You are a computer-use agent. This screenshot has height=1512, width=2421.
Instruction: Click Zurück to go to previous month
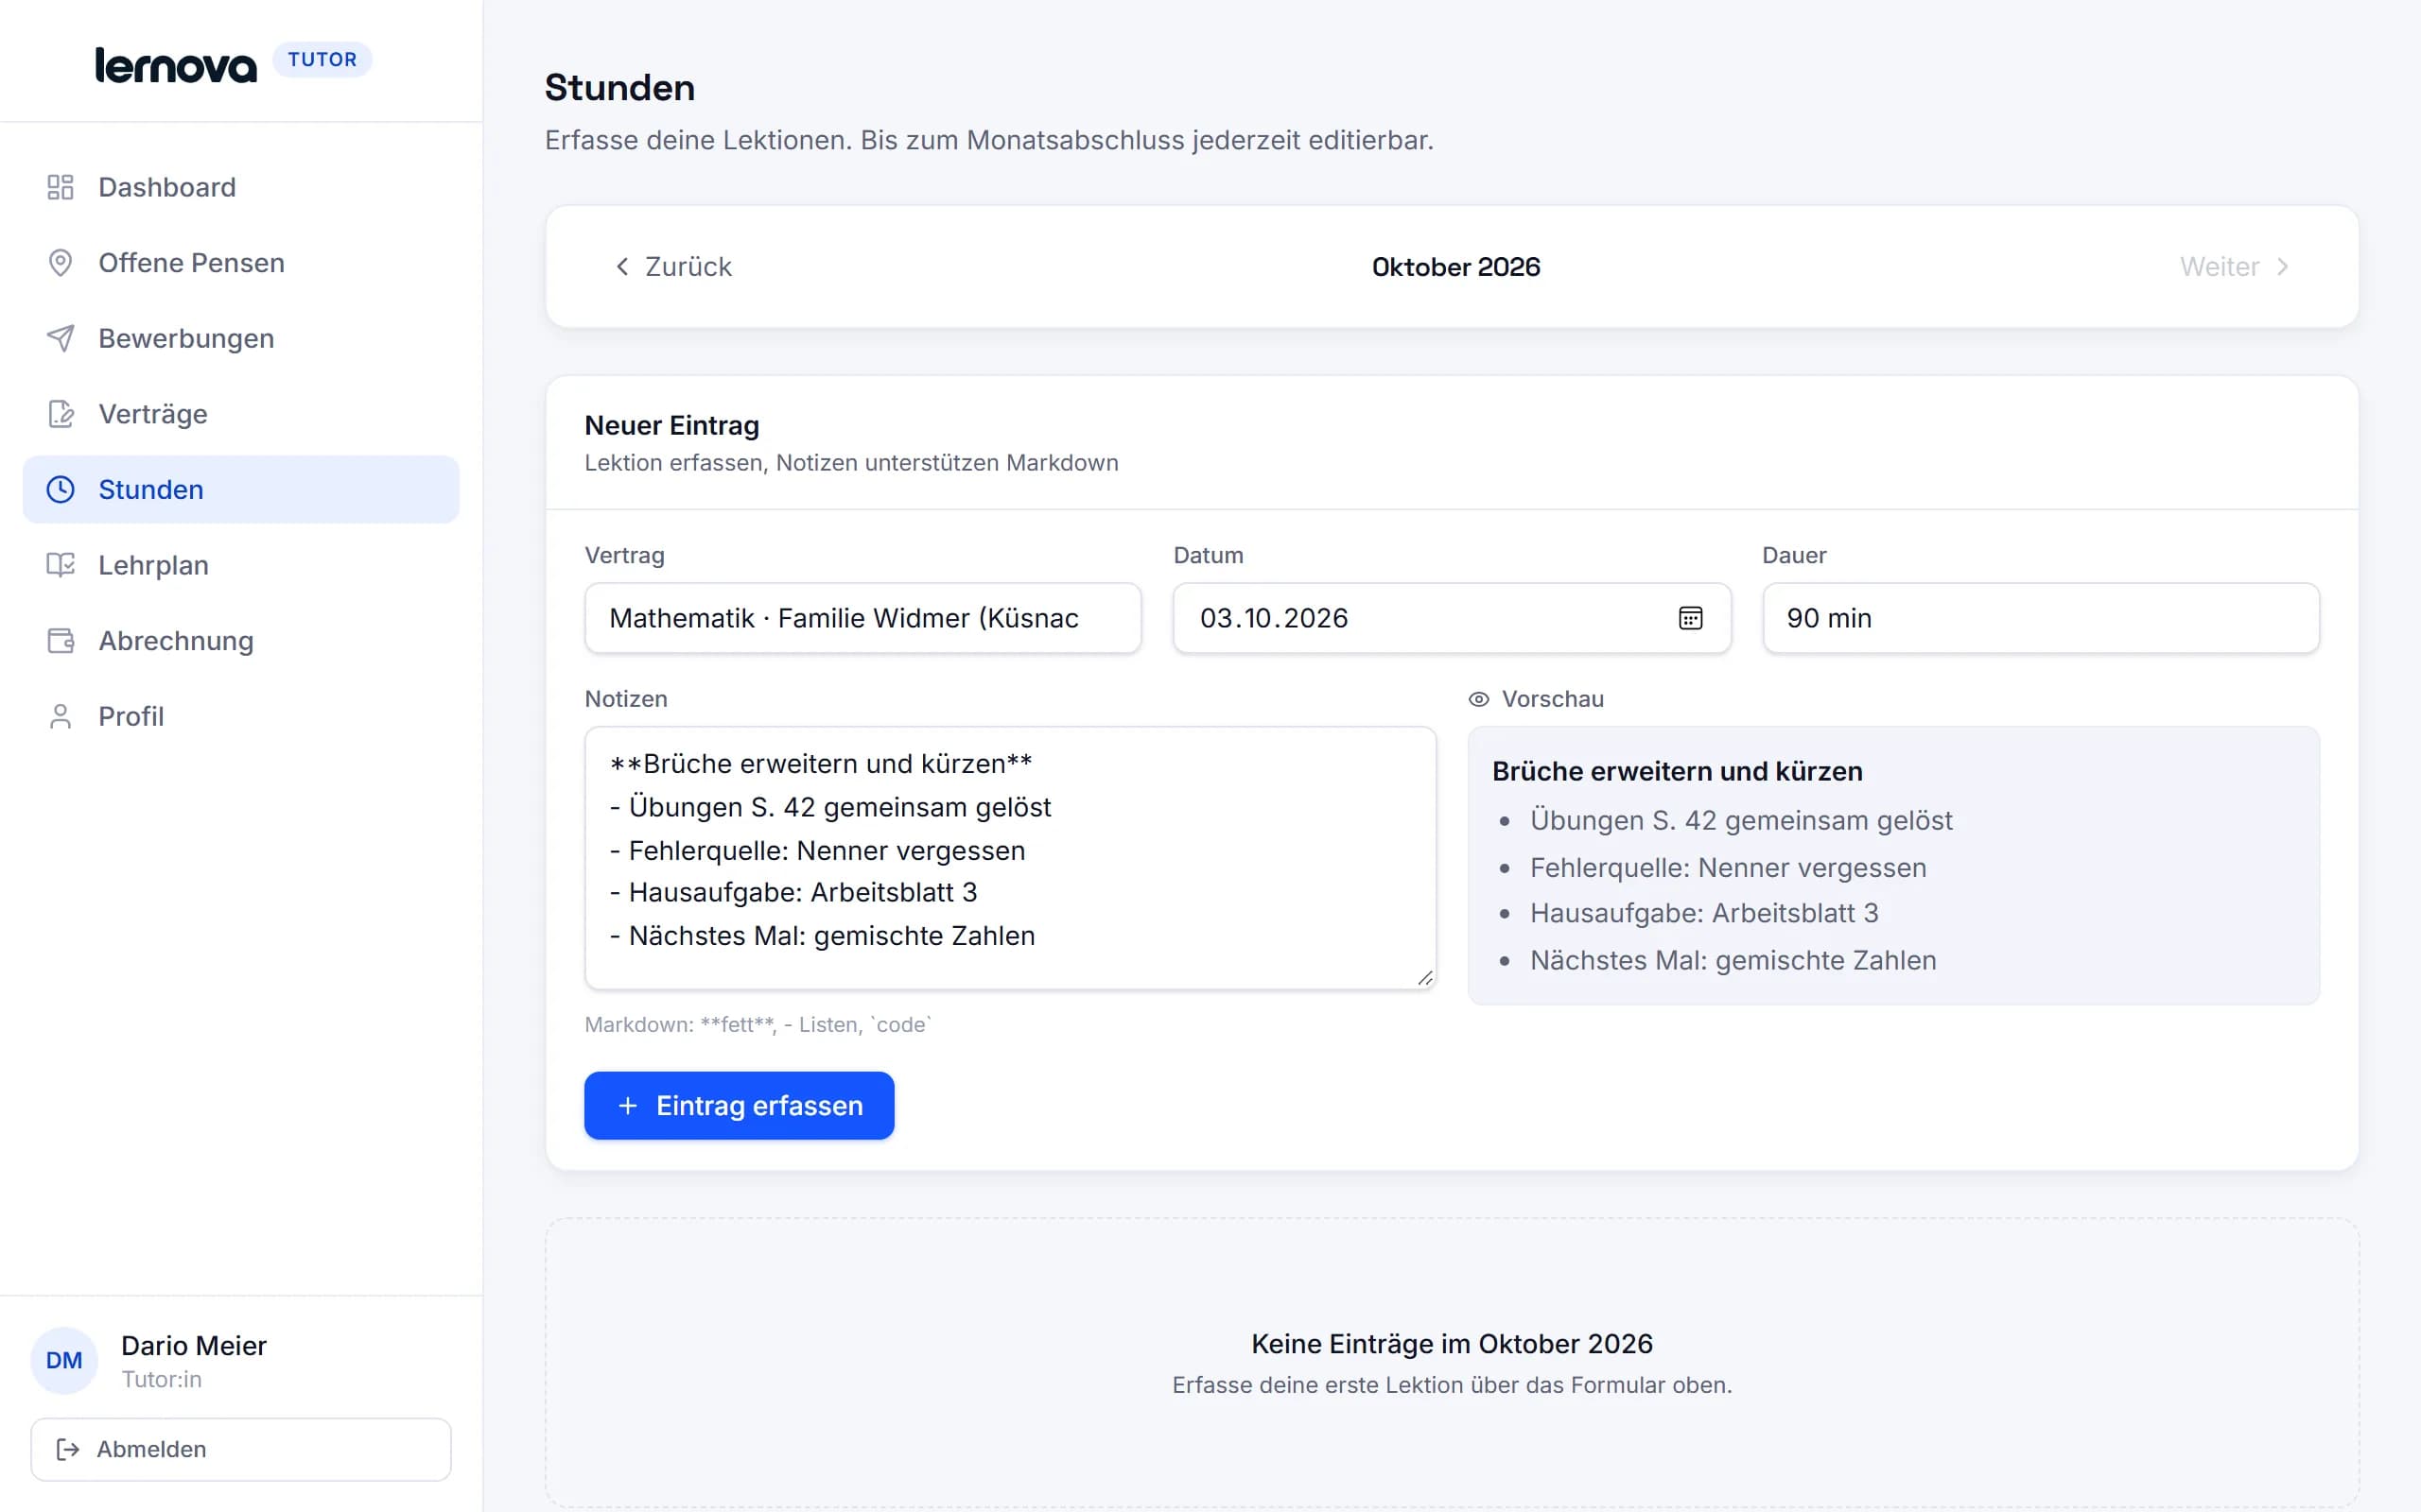coord(672,266)
